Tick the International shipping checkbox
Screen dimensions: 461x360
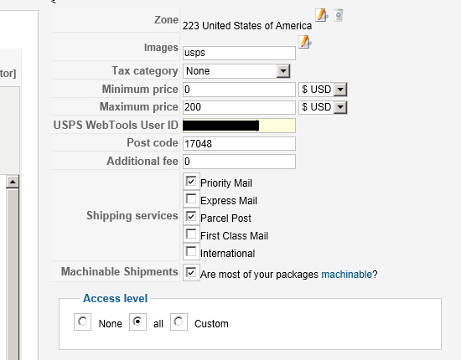191,252
